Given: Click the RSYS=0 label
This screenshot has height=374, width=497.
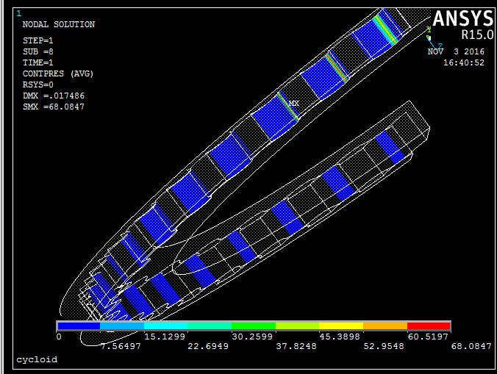Looking at the screenshot, I should click(x=38, y=85).
